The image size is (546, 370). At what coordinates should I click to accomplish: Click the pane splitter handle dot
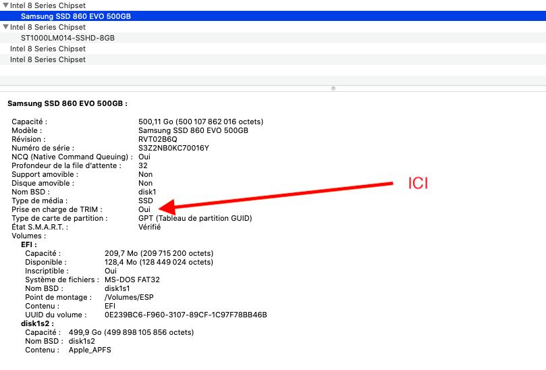click(333, 88)
